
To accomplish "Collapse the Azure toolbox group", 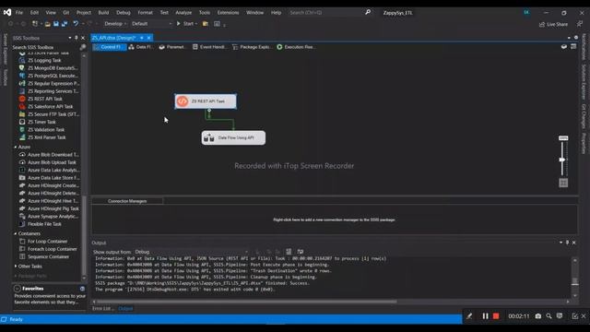I will pos(16,147).
